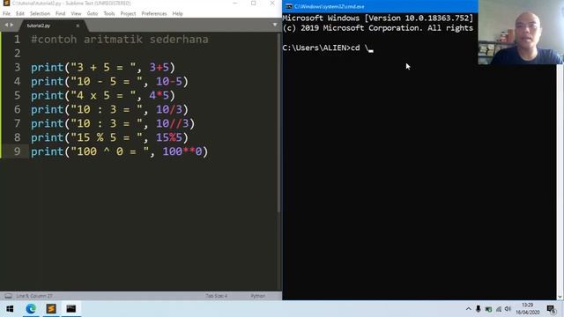Place cursor on the '10-5' expression
Screen dimensions: 564x317
[x=169, y=81]
